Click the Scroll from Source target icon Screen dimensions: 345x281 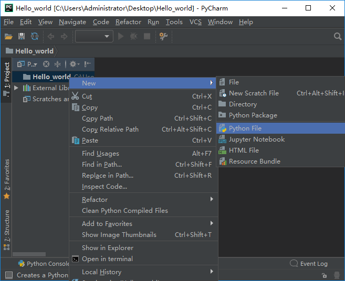[x=46, y=64]
